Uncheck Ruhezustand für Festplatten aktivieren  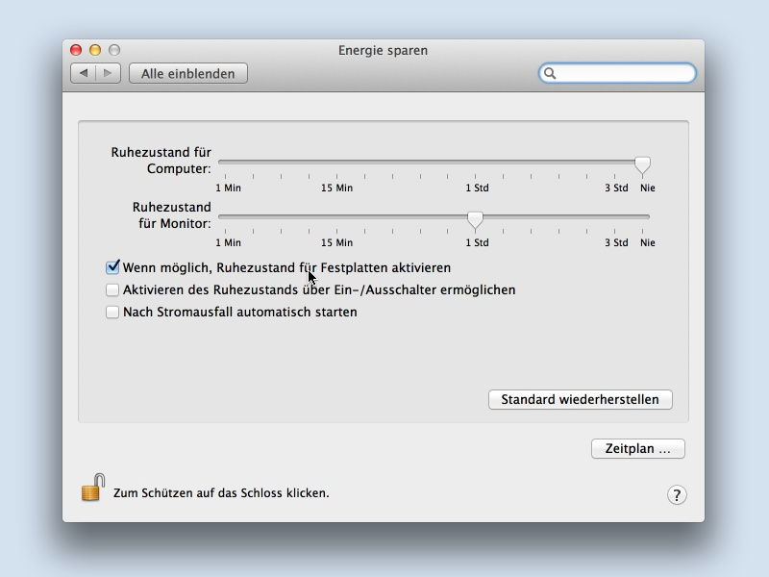click(112, 267)
